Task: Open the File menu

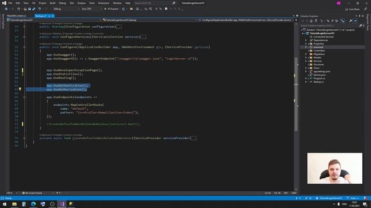Action: coord(10,3)
